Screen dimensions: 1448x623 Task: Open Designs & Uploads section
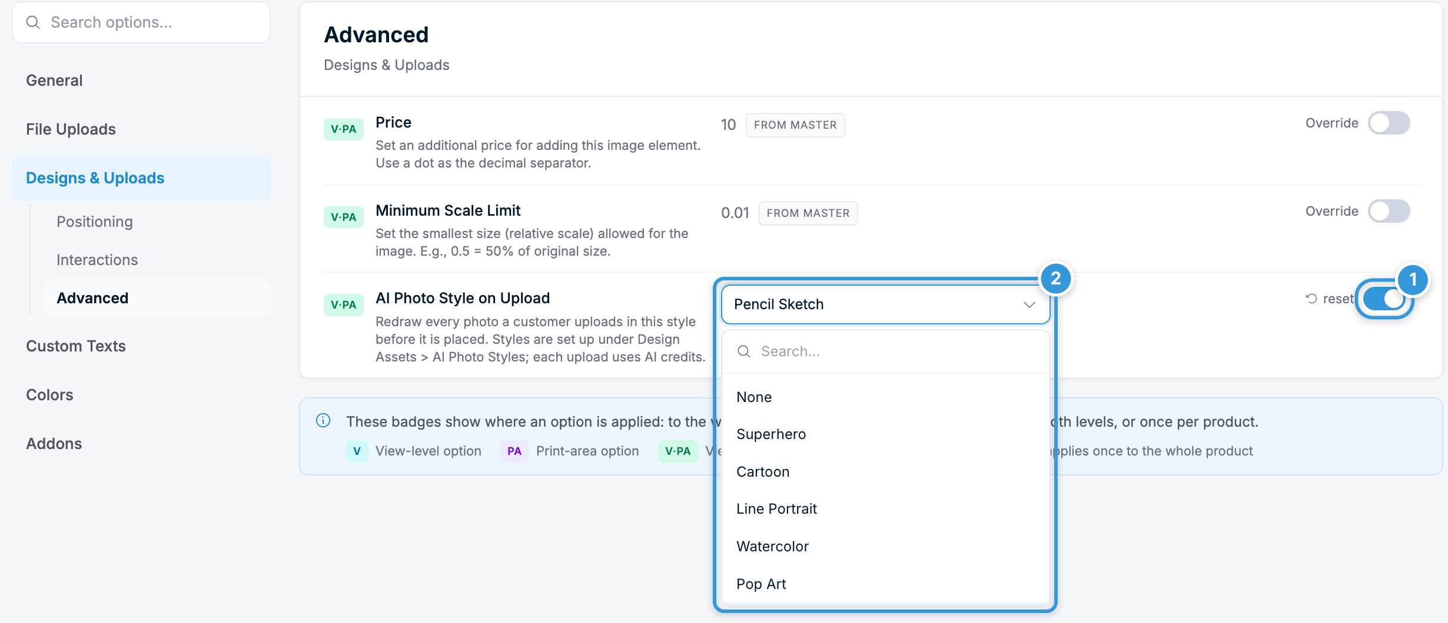141,178
